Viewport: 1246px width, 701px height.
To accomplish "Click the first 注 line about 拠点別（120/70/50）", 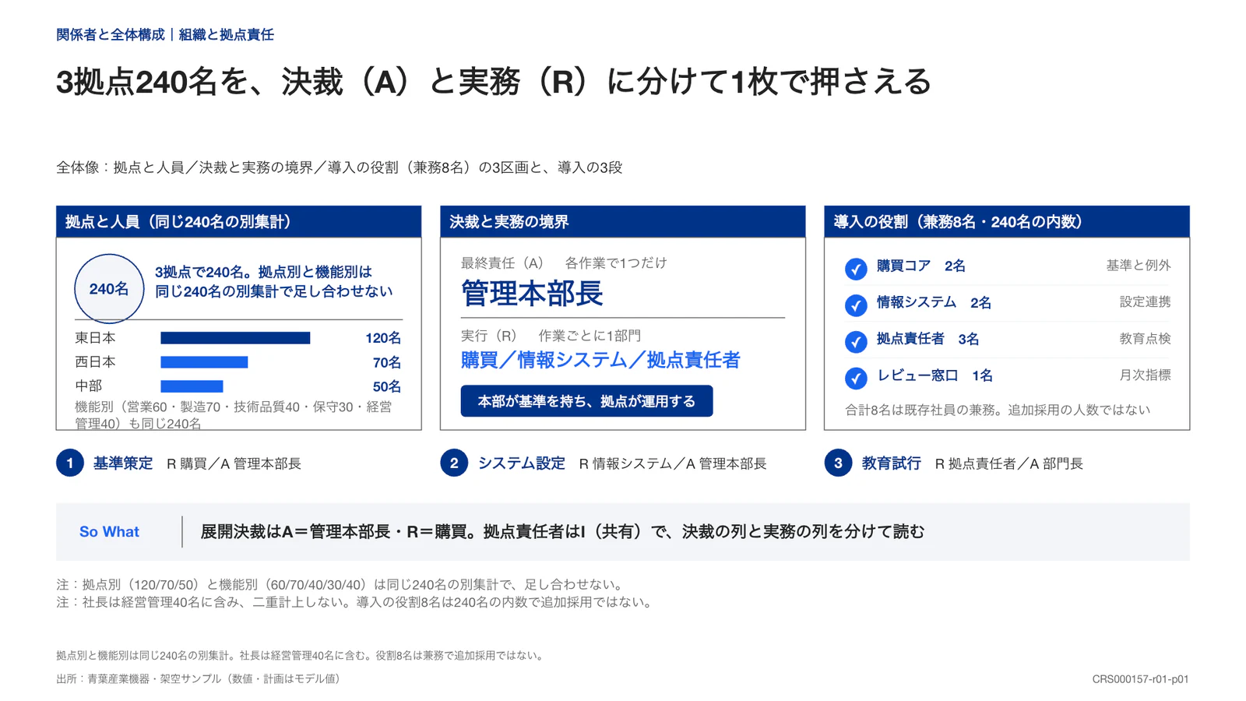I will point(341,585).
